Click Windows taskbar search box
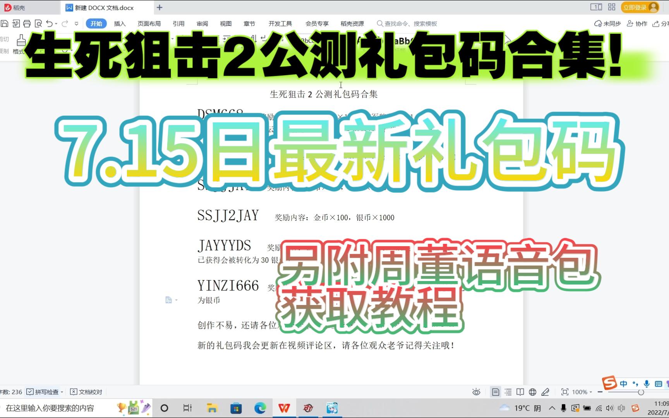Viewport: 669px width, 418px height. pos(77,408)
